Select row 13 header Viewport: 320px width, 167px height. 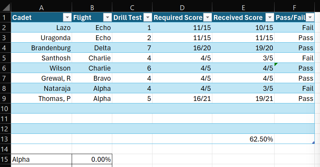pyautogui.click(x=5, y=139)
